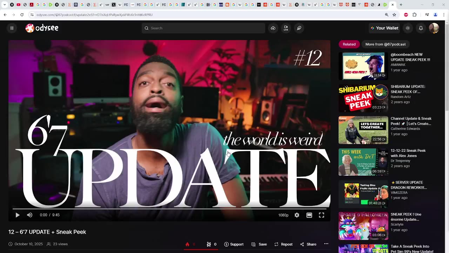This screenshot has height=253, width=449.
Task: Open the post/write pencil icon
Action: [299, 28]
